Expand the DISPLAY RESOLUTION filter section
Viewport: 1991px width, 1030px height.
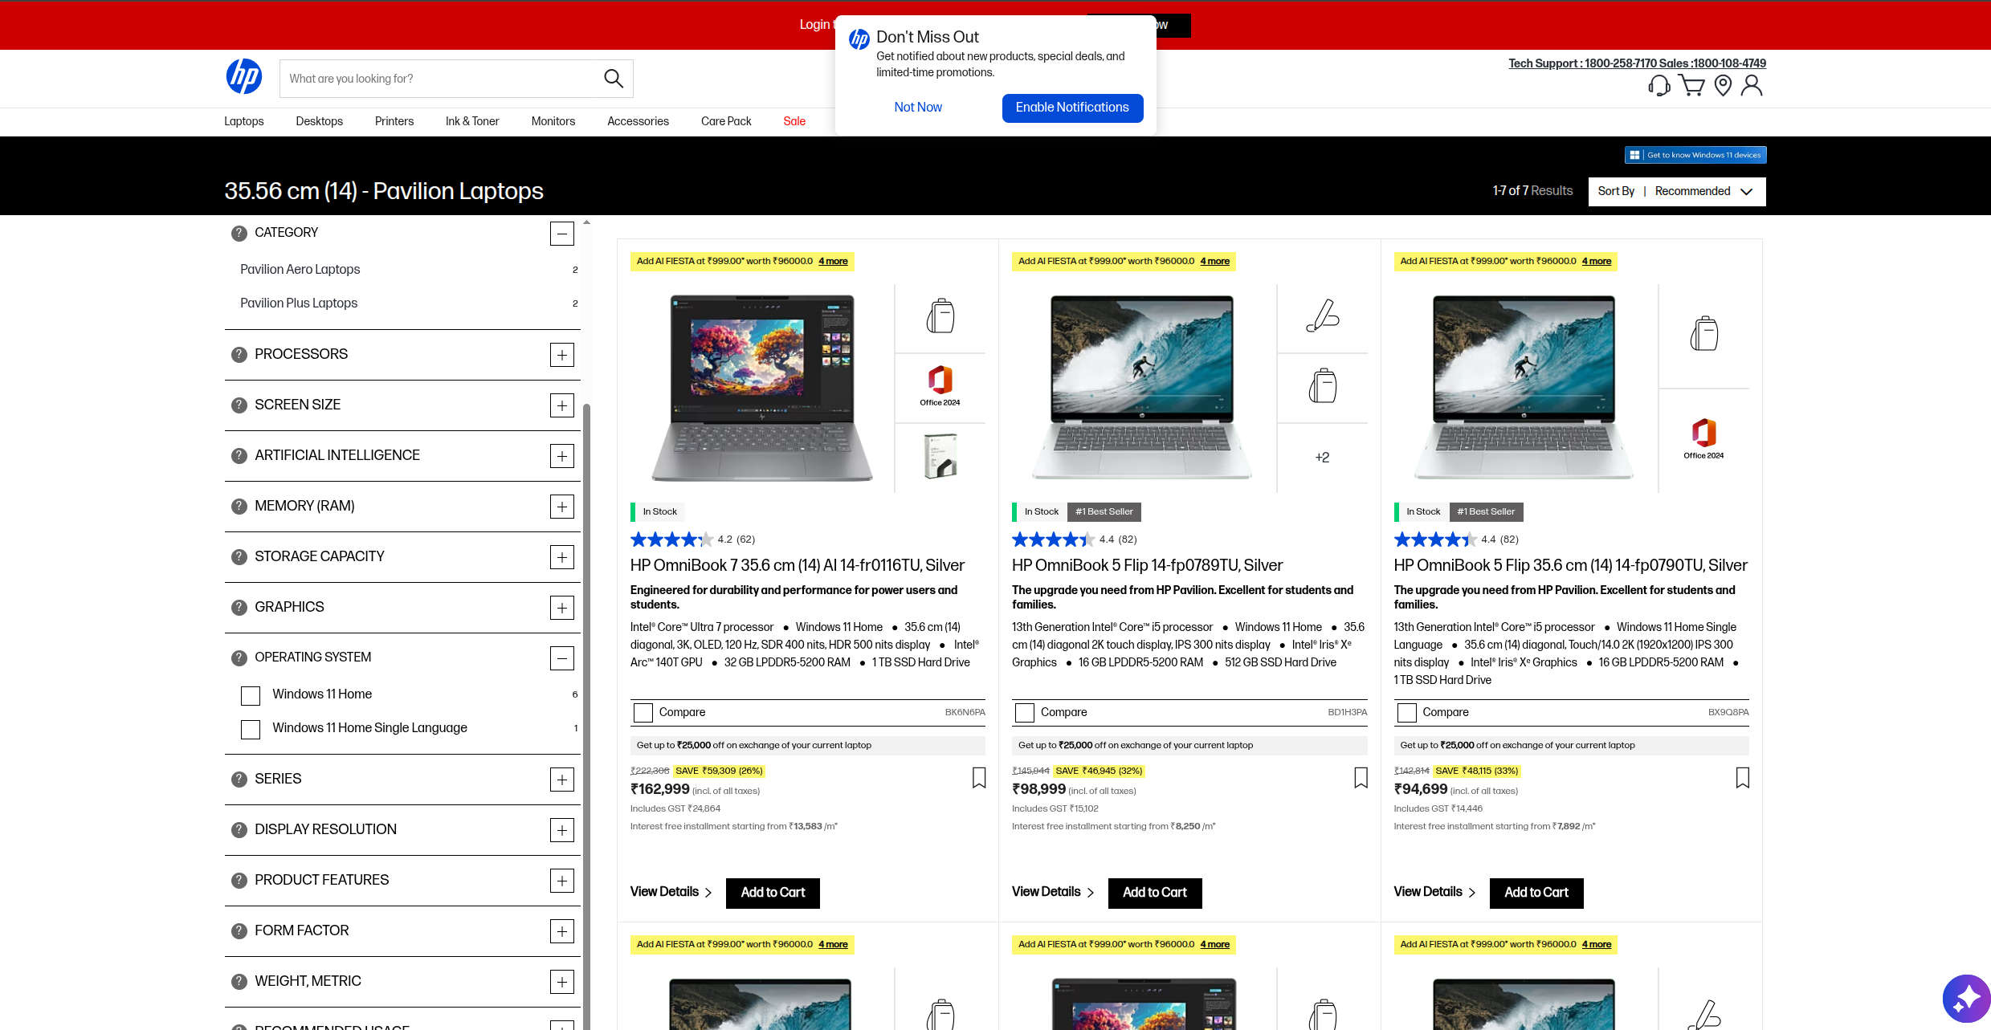coord(562,830)
